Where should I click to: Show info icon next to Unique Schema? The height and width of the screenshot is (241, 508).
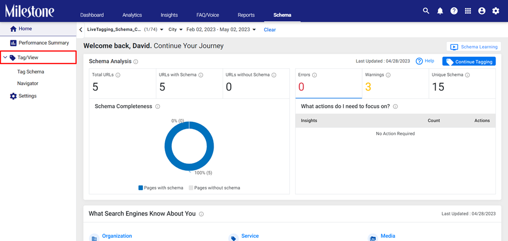[467, 75]
